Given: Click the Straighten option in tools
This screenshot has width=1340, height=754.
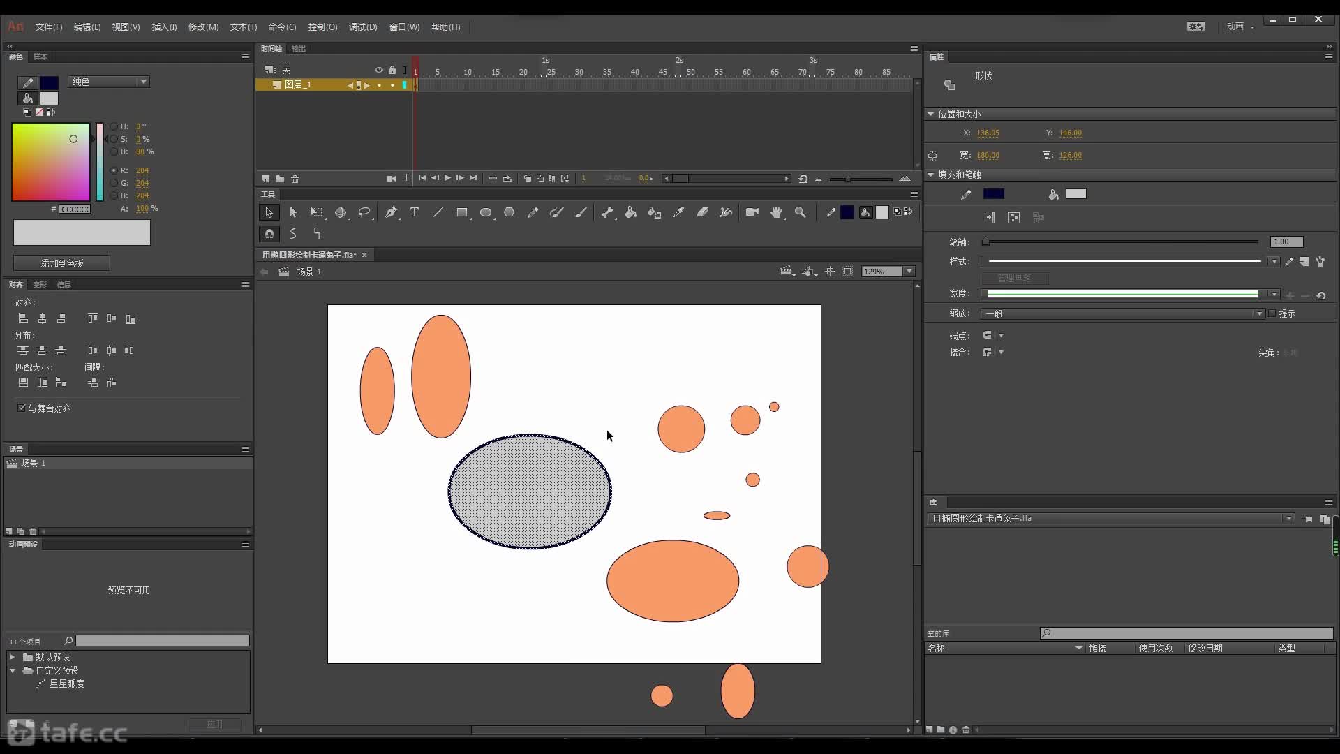Looking at the screenshot, I should pyautogui.click(x=317, y=234).
